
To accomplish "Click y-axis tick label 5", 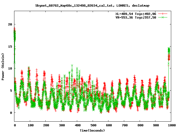I will [11, 91].
